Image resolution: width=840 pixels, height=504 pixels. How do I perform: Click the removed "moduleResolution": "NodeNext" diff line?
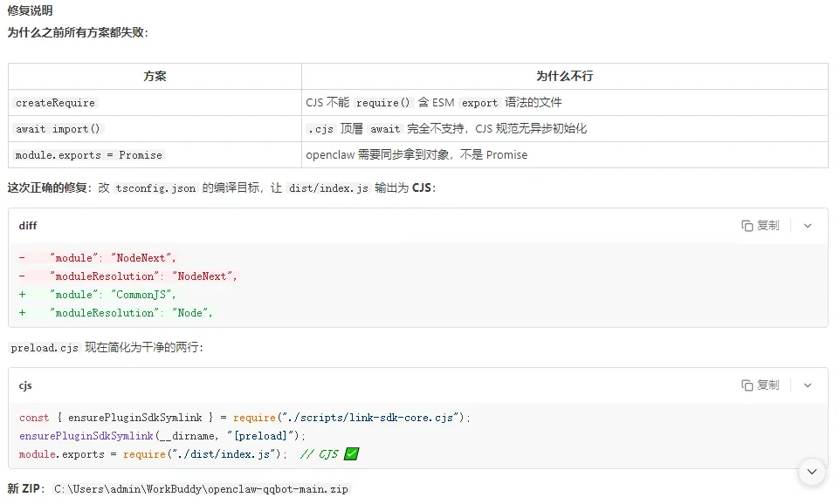pyautogui.click(x=143, y=276)
